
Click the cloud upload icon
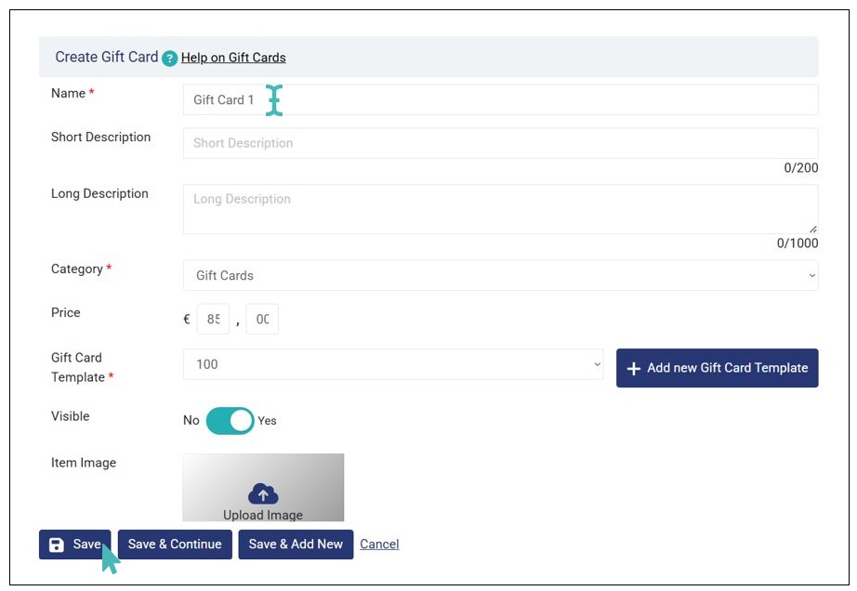click(x=263, y=494)
